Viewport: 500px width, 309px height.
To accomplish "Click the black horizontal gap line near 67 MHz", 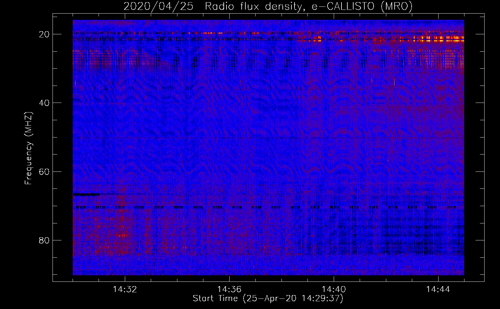I will (x=87, y=195).
